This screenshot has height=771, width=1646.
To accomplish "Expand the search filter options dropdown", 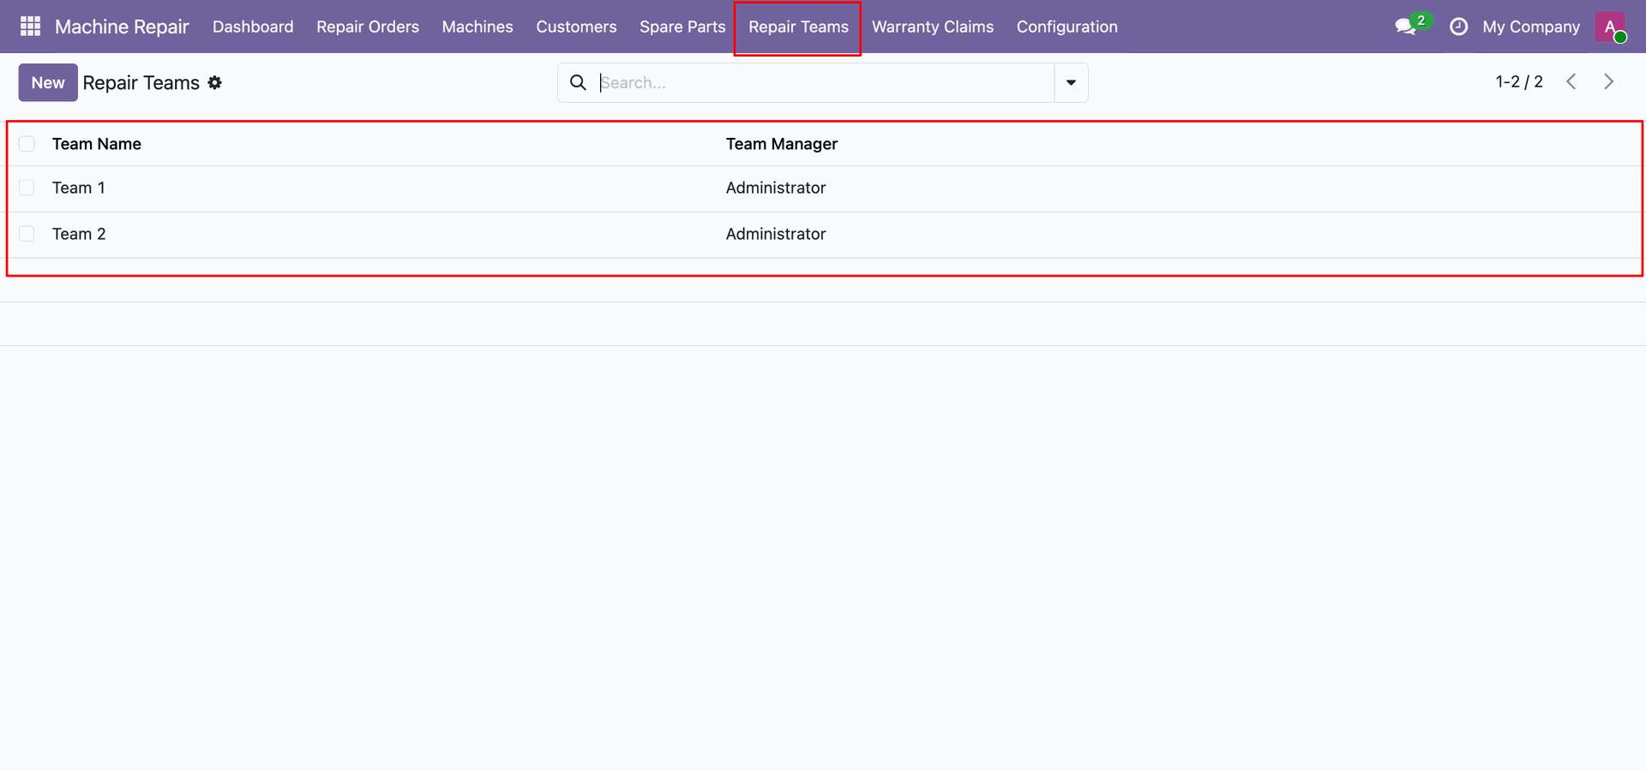I will [1071, 82].
